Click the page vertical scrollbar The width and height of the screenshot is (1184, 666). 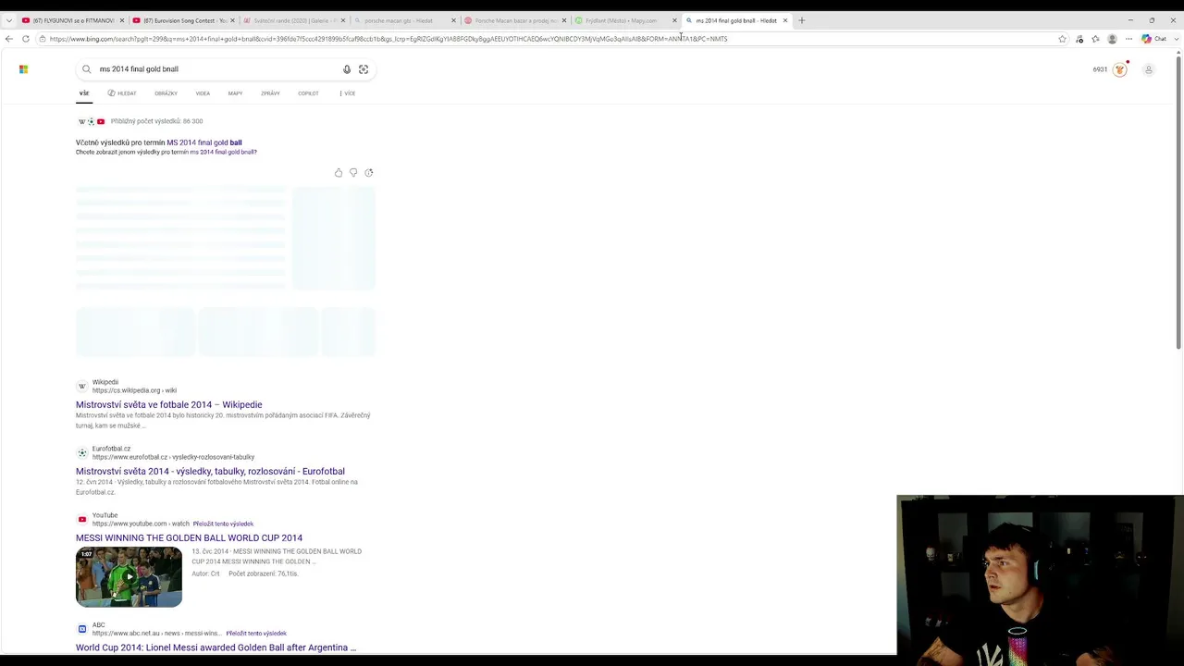(x=1178, y=203)
